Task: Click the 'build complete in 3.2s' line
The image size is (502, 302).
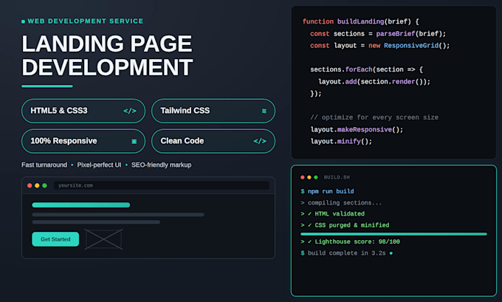Action: [343, 253]
